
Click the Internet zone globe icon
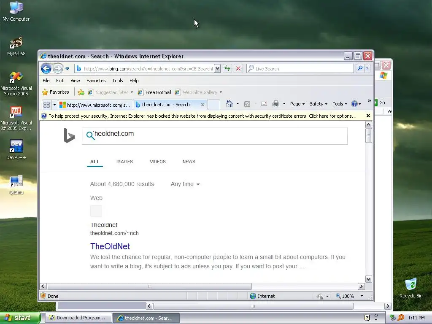(253, 296)
